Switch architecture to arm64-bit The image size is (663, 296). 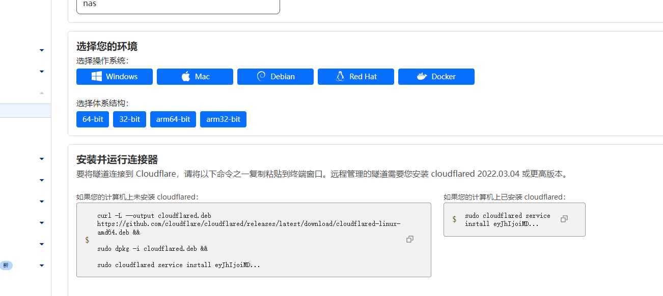point(173,119)
